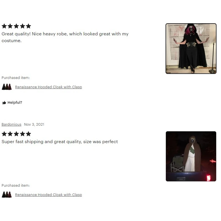Click the thumbs-up icon beside Helpful
Screen dimensions: 221x221
point(4,102)
